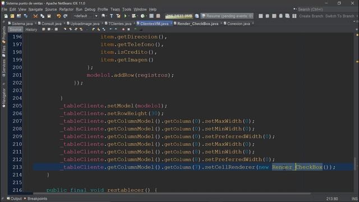This screenshot has height=202, width=359.
Task: Click line number 213 in gutter
Action: click(17, 167)
